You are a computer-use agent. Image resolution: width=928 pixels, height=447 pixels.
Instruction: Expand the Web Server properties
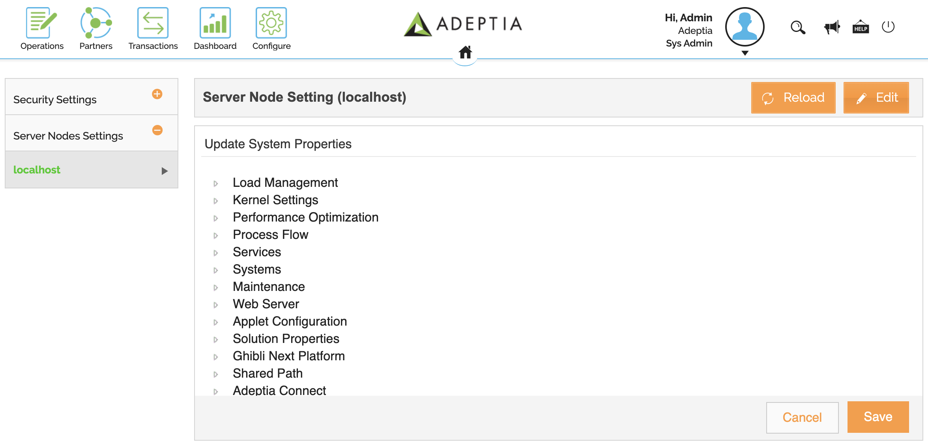(x=216, y=305)
